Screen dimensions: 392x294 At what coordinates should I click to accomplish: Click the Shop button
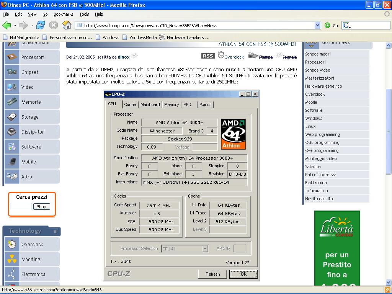click(x=41, y=206)
